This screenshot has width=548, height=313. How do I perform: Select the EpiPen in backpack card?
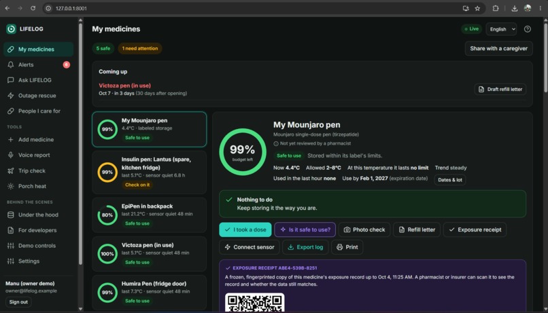(149, 215)
